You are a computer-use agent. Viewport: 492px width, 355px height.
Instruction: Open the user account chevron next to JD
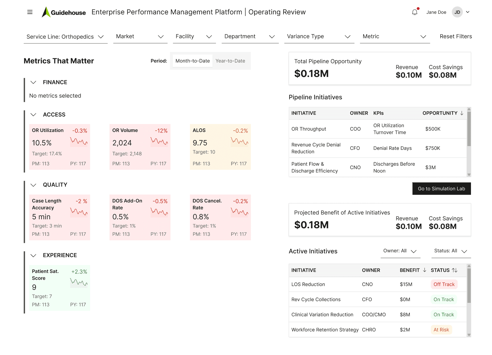coord(468,12)
